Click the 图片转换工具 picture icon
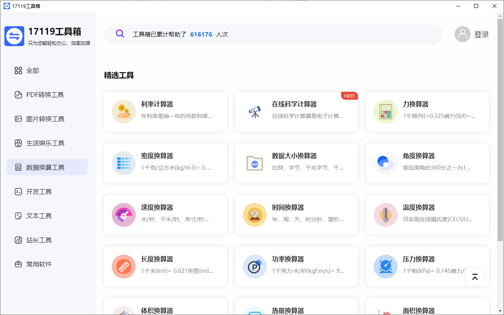 [18, 119]
